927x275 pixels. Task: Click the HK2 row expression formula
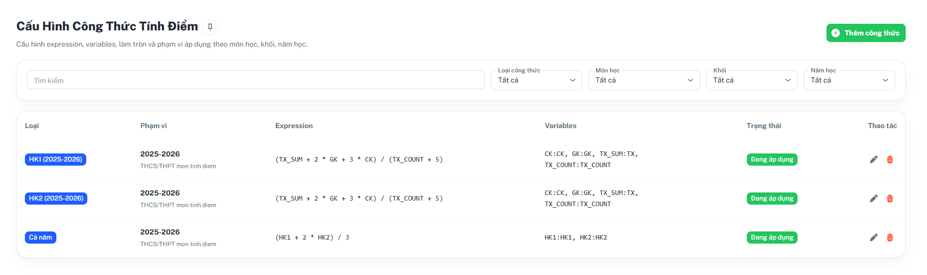coord(359,199)
